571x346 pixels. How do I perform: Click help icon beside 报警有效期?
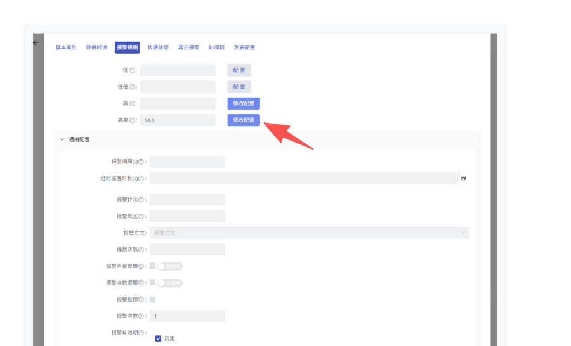tap(141, 332)
